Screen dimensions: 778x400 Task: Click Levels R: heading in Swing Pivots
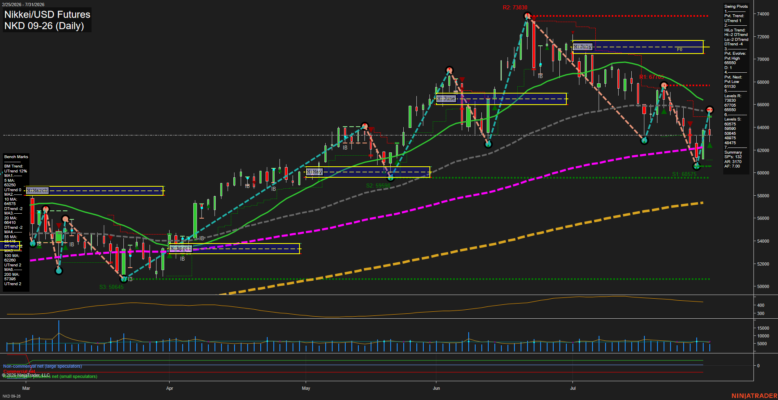733,96
